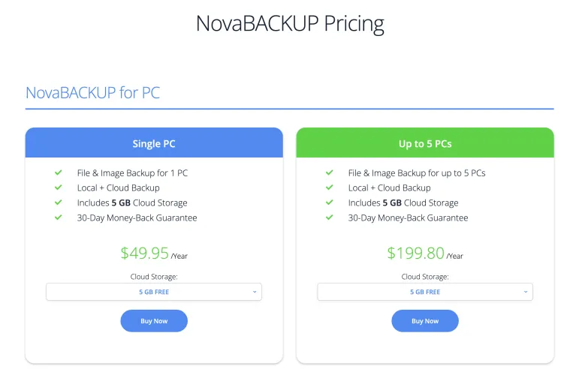This screenshot has width=573, height=375.
Task: Click checkmark beside backup for up to 5 PCs
Action: (329, 172)
